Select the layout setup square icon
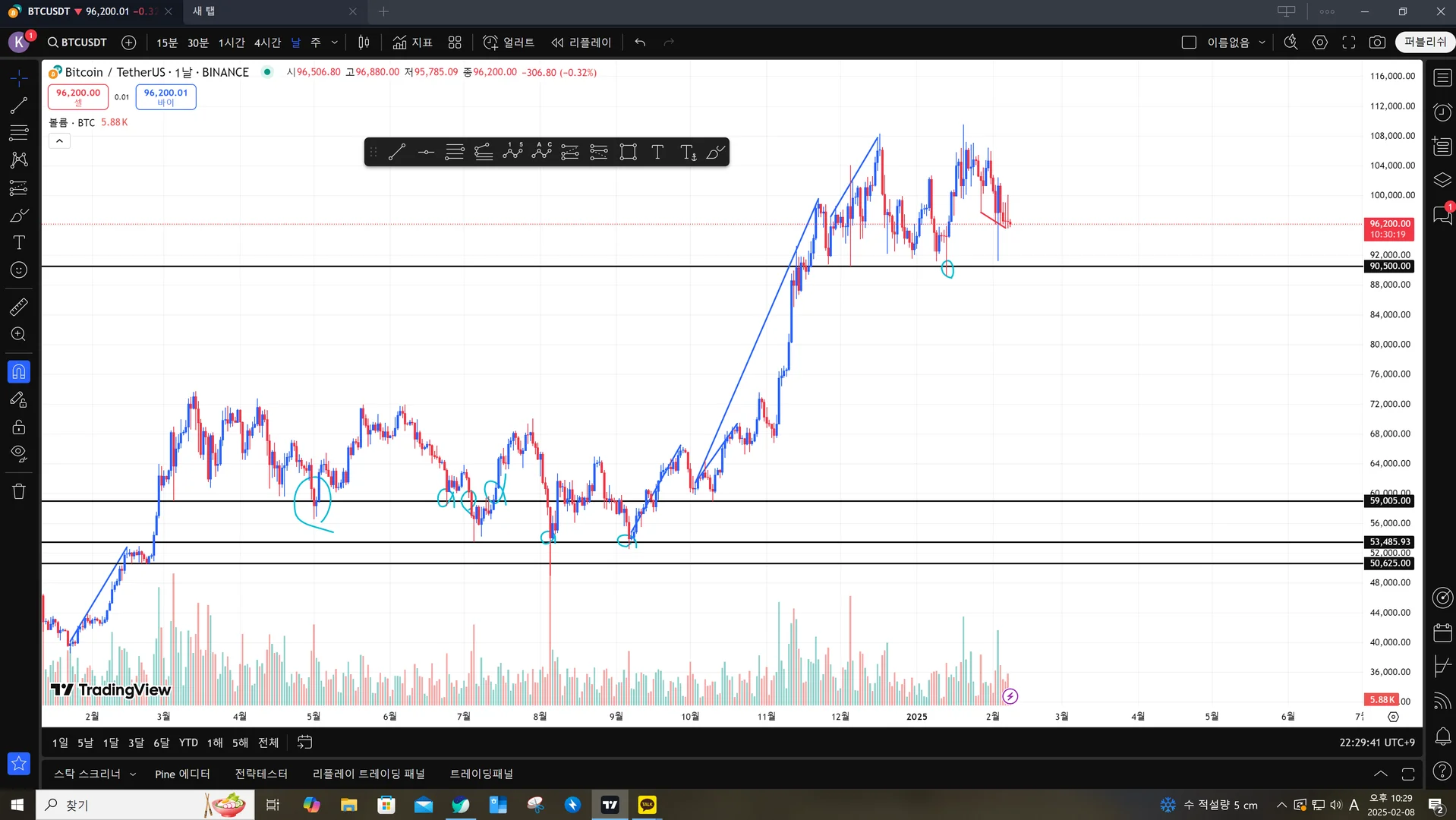 click(1189, 43)
